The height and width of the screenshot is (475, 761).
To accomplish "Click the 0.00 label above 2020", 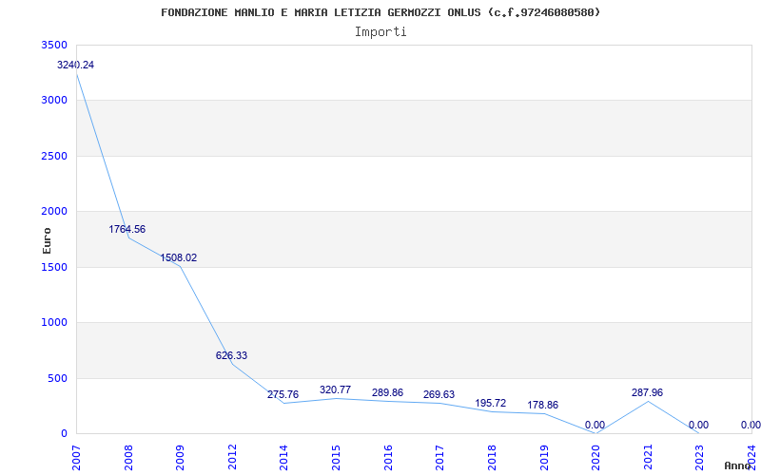I will 595,425.
